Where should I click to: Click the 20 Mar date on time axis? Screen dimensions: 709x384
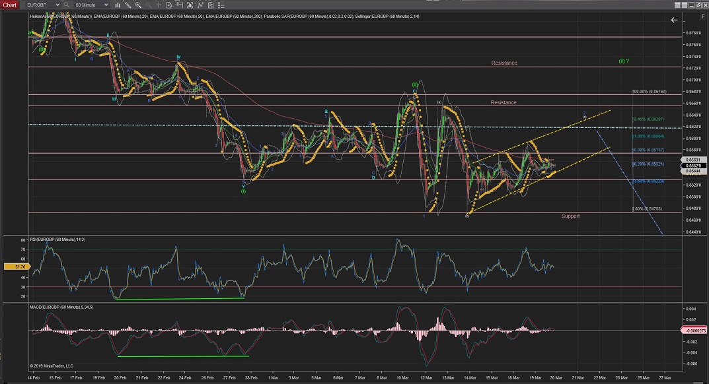[x=556, y=377]
